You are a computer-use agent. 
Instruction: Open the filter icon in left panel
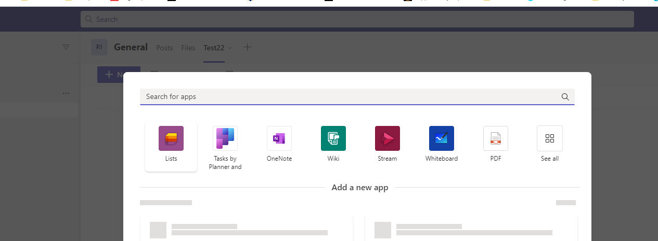click(66, 47)
